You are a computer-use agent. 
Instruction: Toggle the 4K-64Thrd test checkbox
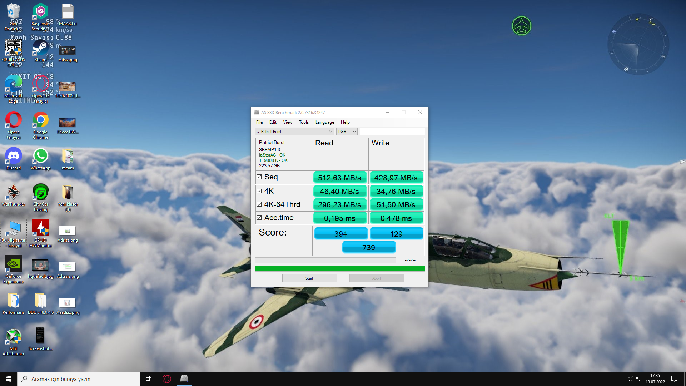pyautogui.click(x=259, y=204)
